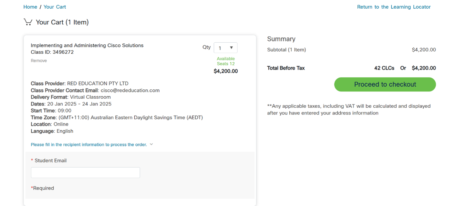
Task: Open the Qty quantity dropdown
Action: point(226,47)
